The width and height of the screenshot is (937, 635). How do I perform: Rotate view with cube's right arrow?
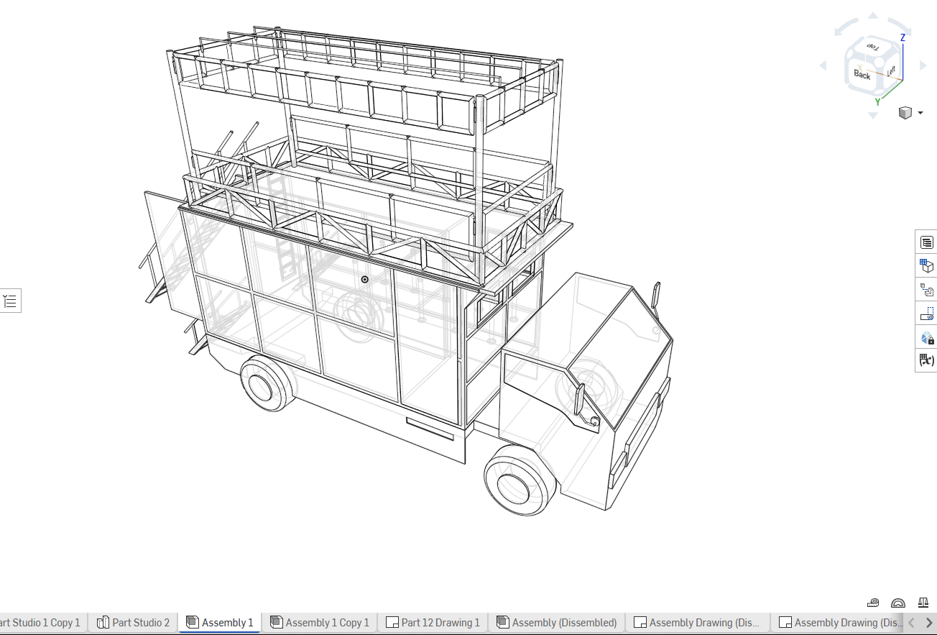pyautogui.click(x=923, y=65)
